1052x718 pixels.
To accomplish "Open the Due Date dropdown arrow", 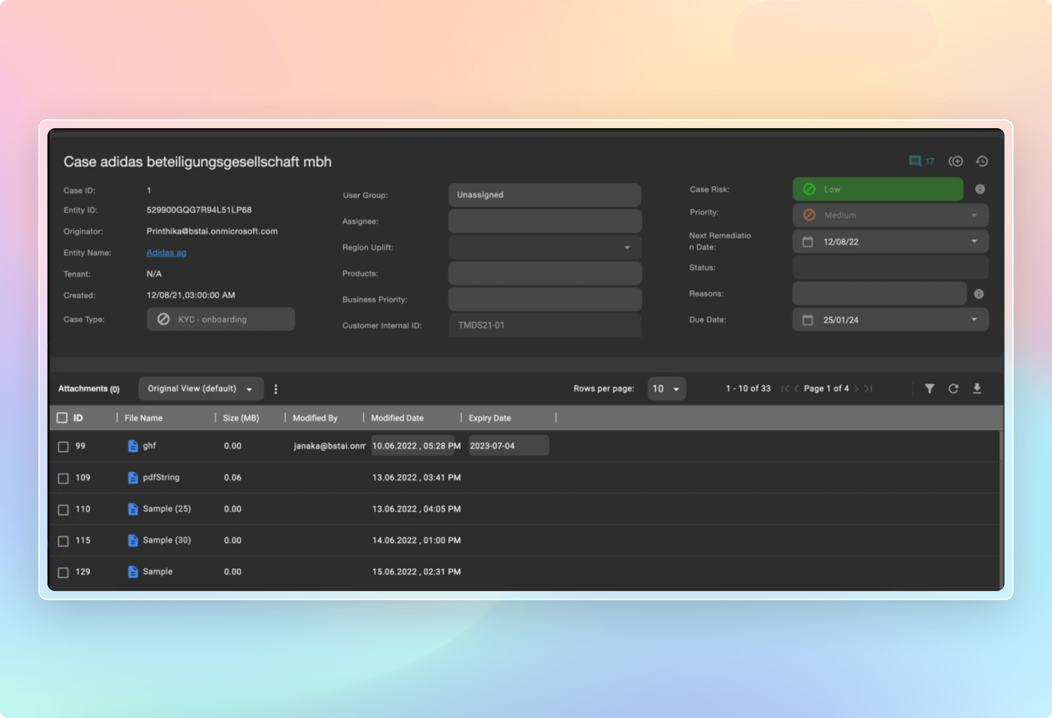I will coord(974,319).
